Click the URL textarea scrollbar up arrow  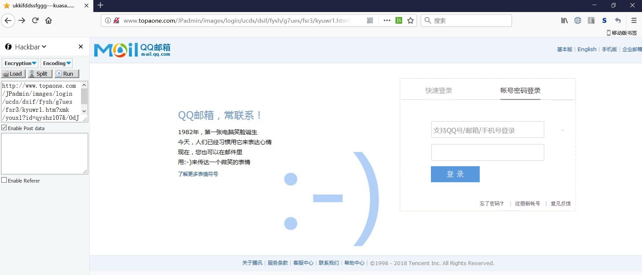[84, 85]
